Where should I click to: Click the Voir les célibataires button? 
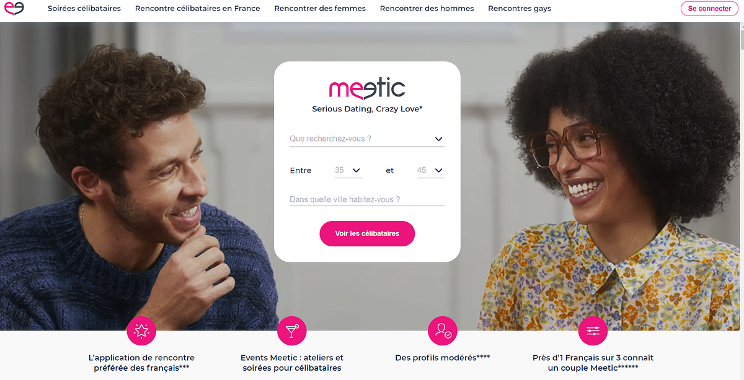(367, 233)
